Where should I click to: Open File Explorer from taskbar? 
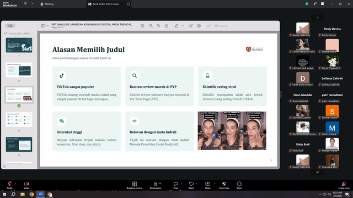[23, 194]
